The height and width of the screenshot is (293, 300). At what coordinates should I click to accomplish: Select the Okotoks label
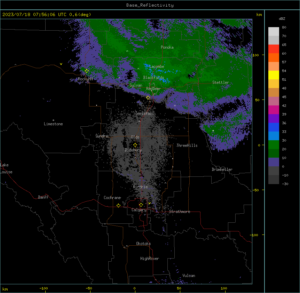pos(143,244)
